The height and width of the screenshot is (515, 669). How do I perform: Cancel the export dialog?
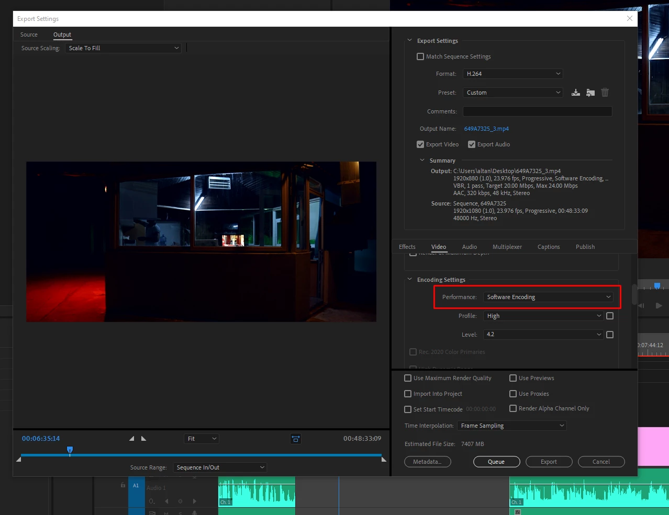coord(601,462)
